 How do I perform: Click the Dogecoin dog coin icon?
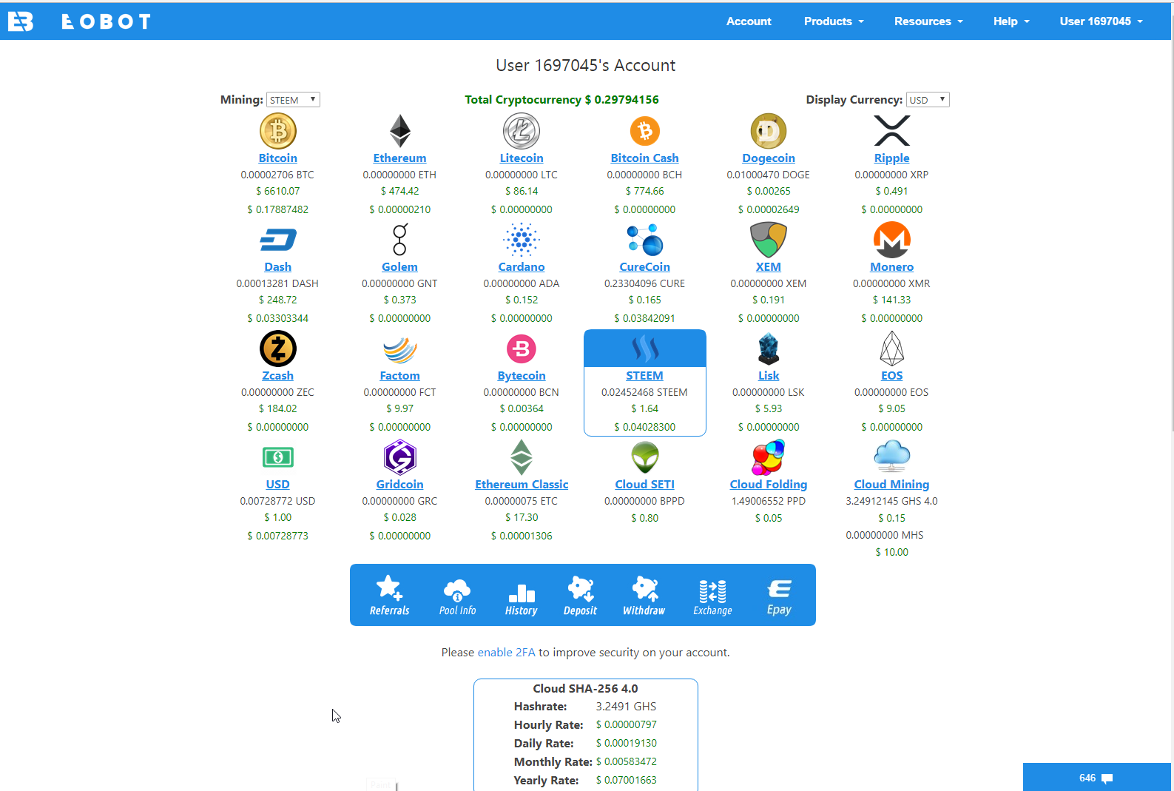pos(769,131)
